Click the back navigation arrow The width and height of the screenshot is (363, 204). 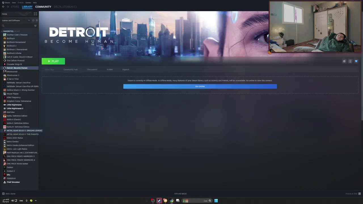click(x=3, y=7)
